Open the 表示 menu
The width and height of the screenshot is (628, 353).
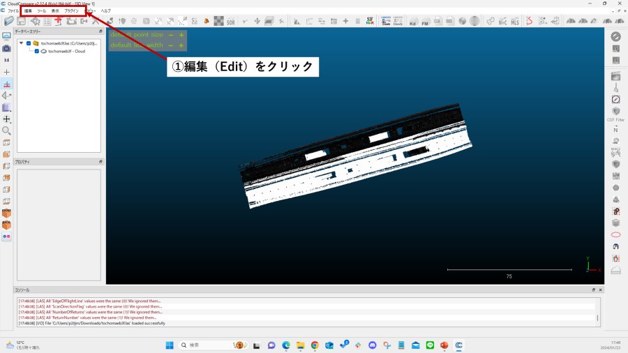55,10
